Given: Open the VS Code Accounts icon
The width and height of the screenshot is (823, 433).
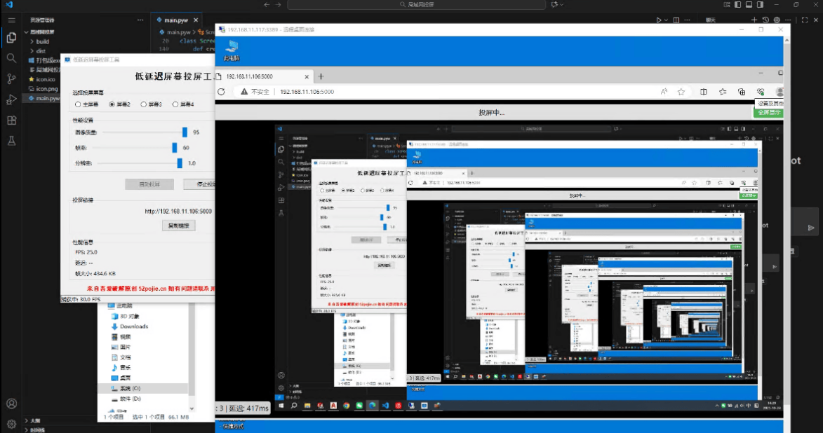Looking at the screenshot, I should [x=11, y=404].
